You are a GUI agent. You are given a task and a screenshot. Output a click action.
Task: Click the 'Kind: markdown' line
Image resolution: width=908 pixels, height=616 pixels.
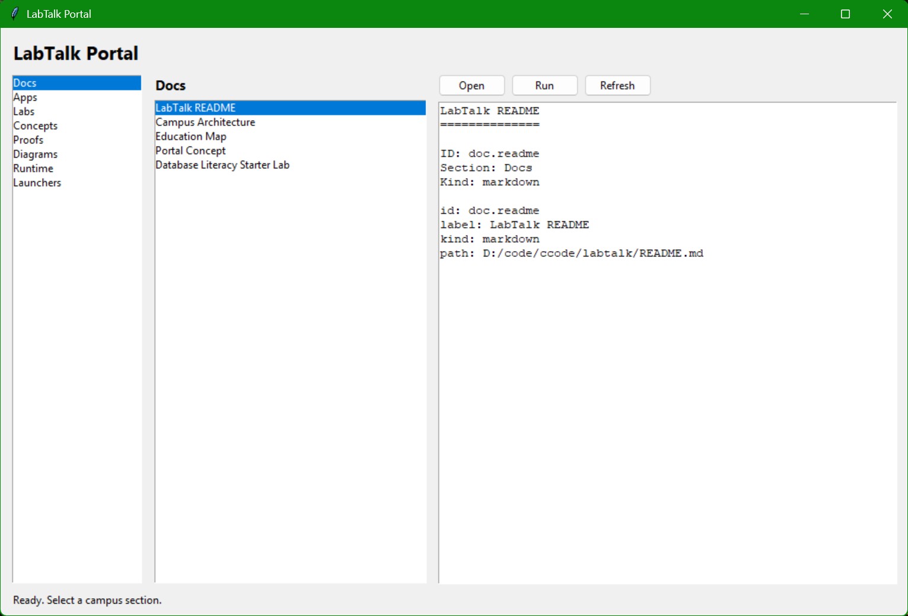tap(490, 182)
